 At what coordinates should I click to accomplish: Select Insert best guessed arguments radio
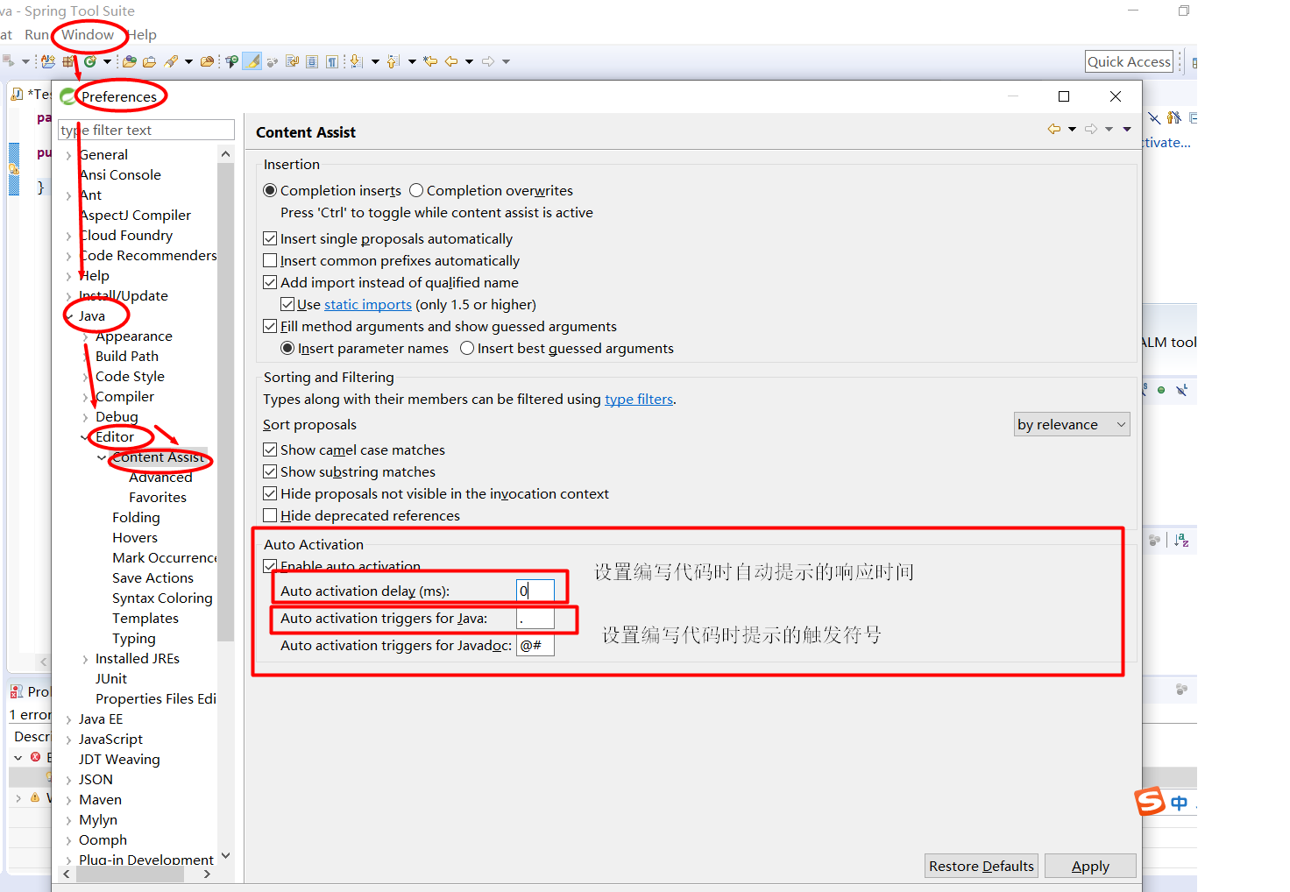pyautogui.click(x=467, y=348)
